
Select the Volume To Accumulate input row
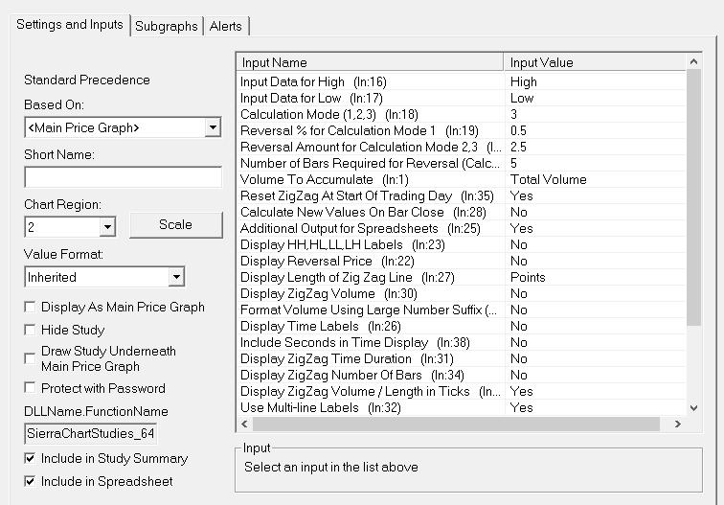(x=462, y=180)
